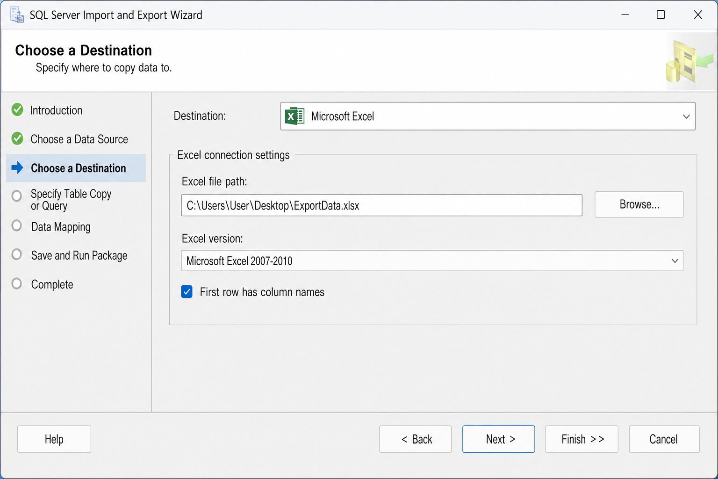Viewport: 718px width, 479px height.
Task: Click the circle marker beside Save and Run Package
Action: 17,254
